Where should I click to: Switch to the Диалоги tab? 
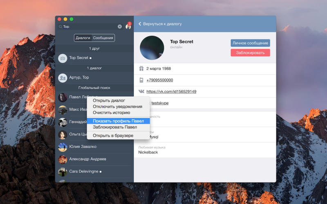83,38
